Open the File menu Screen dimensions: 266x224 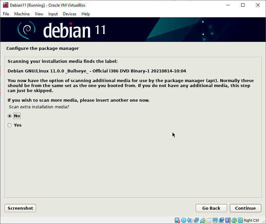point(6,14)
